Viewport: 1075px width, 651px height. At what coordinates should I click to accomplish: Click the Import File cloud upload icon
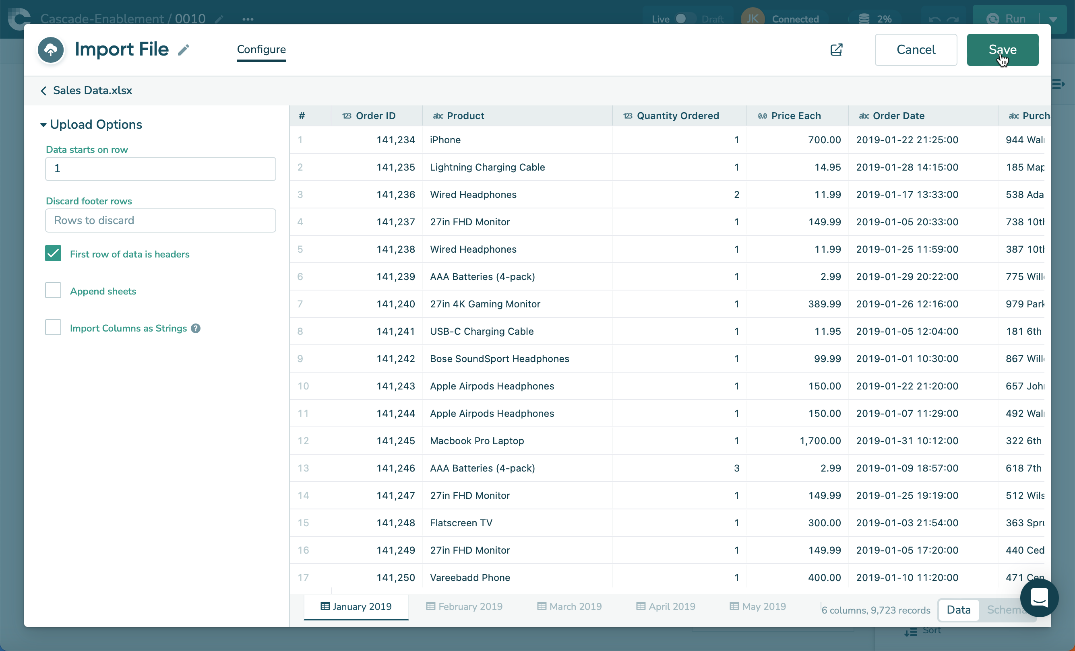coord(51,50)
